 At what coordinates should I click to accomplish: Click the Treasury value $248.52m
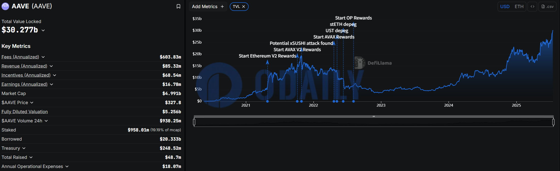point(170,148)
